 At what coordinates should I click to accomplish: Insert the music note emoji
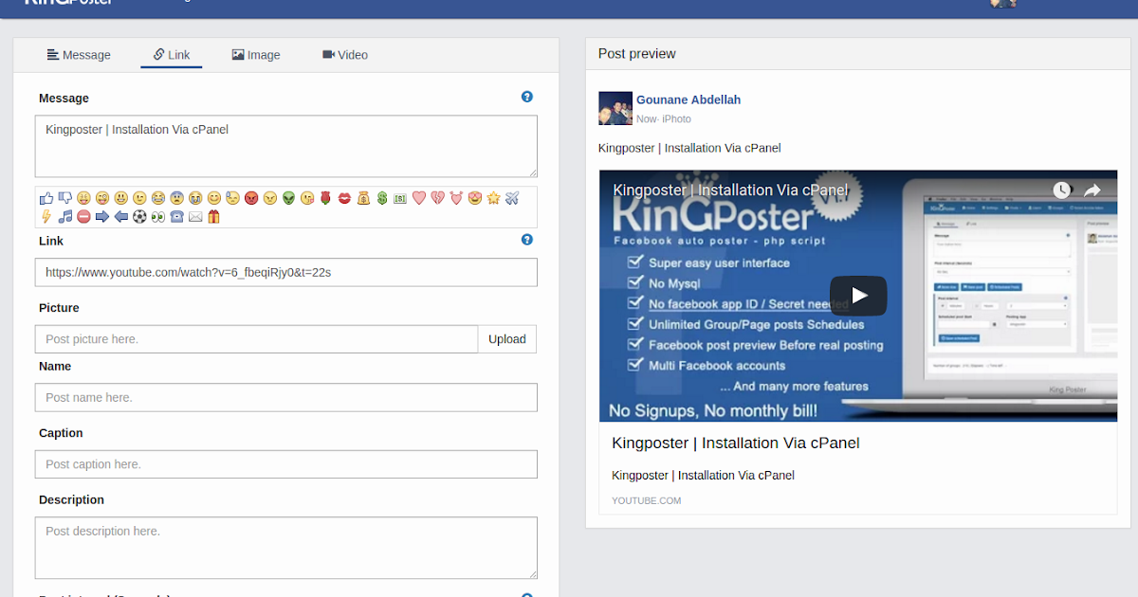tap(65, 216)
